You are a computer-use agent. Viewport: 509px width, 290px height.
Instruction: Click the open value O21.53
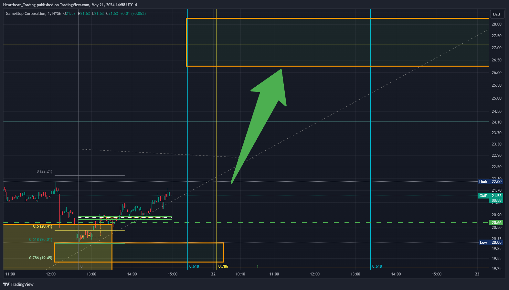69,14
